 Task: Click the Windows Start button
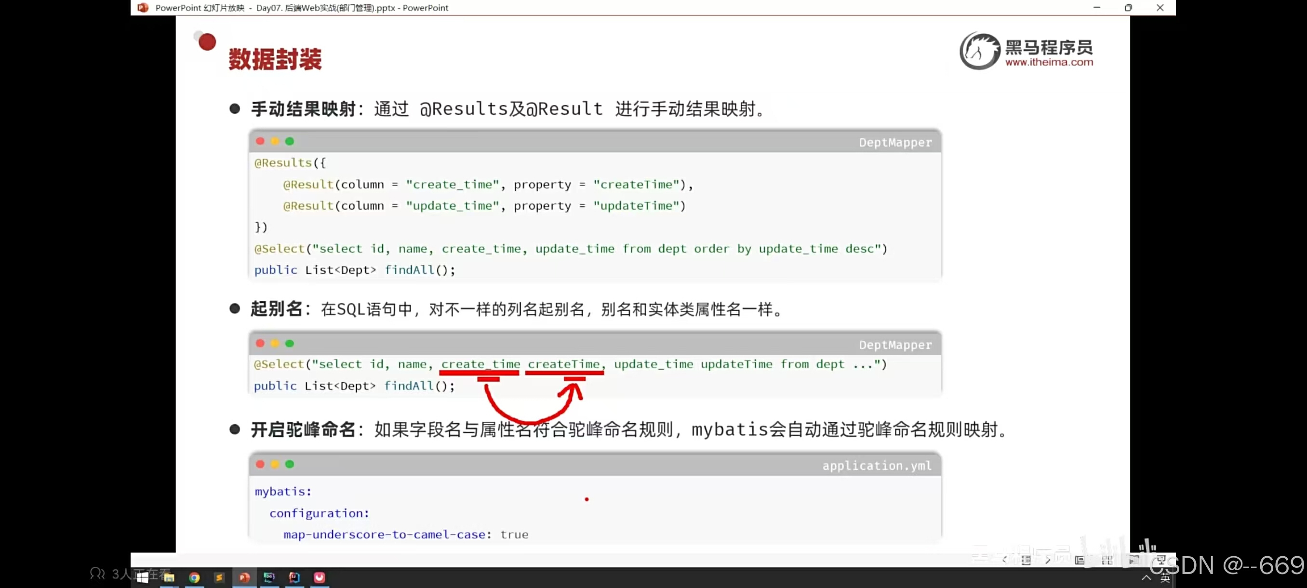point(143,577)
